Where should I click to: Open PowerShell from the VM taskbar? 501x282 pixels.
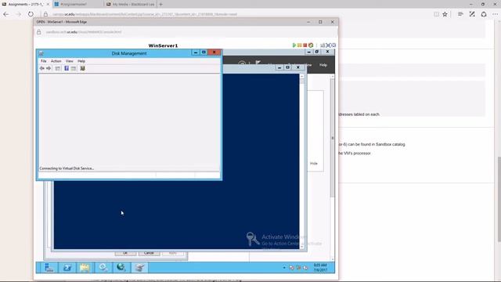click(67, 267)
